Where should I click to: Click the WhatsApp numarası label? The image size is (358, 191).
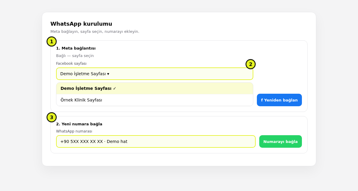(74, 131)
